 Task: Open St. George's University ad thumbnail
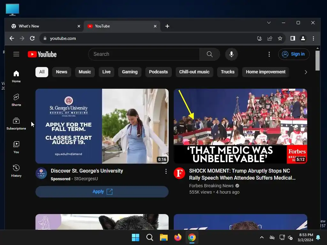(x=102, y=126)
